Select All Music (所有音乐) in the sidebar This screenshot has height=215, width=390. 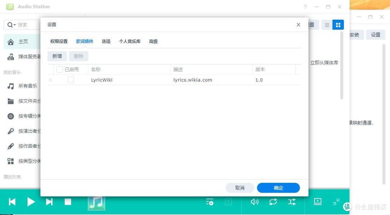point(22,86)
